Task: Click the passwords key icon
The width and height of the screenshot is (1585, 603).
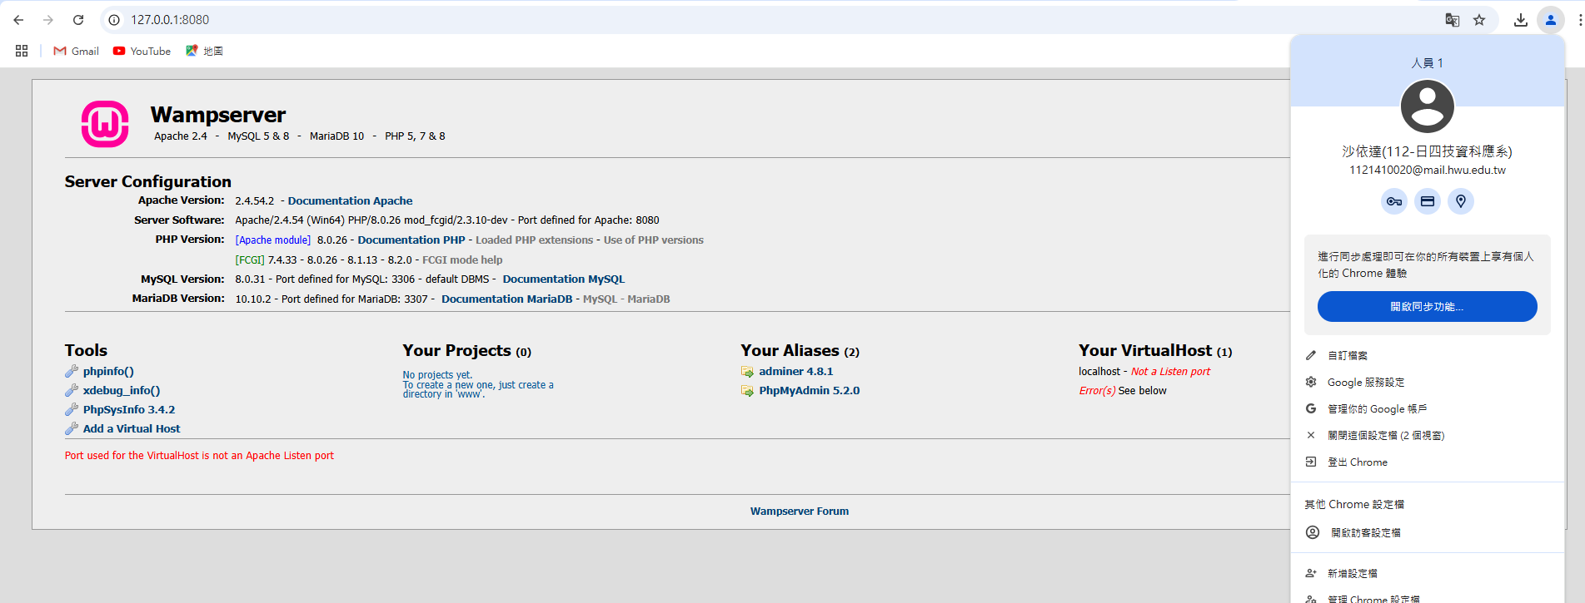Action: (x=1393, y=201)
